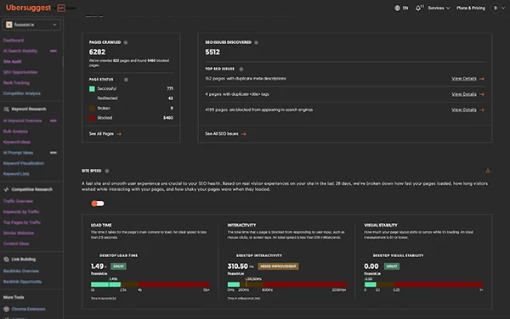The height and width of the screenshot is (319, 510).
Task: Open Keyword Ideas
Action: (17, 143)
